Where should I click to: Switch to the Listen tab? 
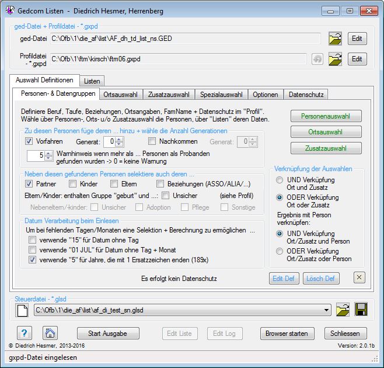pyautogui.click(x=92, y=81)
